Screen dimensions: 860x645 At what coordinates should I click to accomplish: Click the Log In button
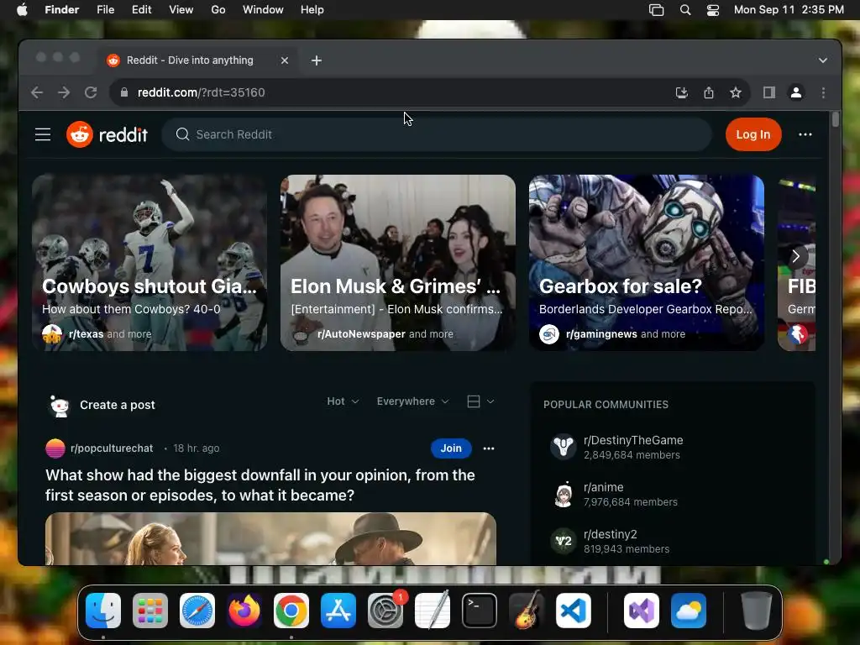pyautogui.click(x=753, y=134)
